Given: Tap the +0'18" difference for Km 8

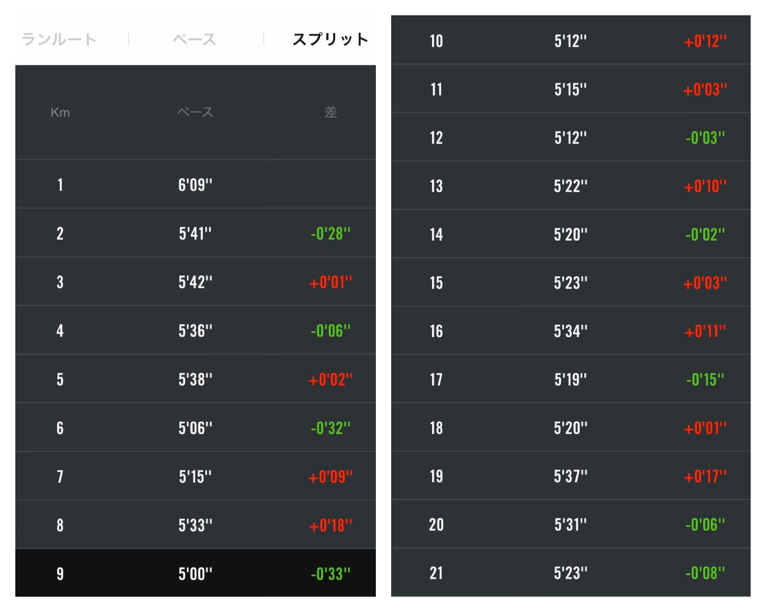Looking at the screenshot, I should [x=331, y=525].
